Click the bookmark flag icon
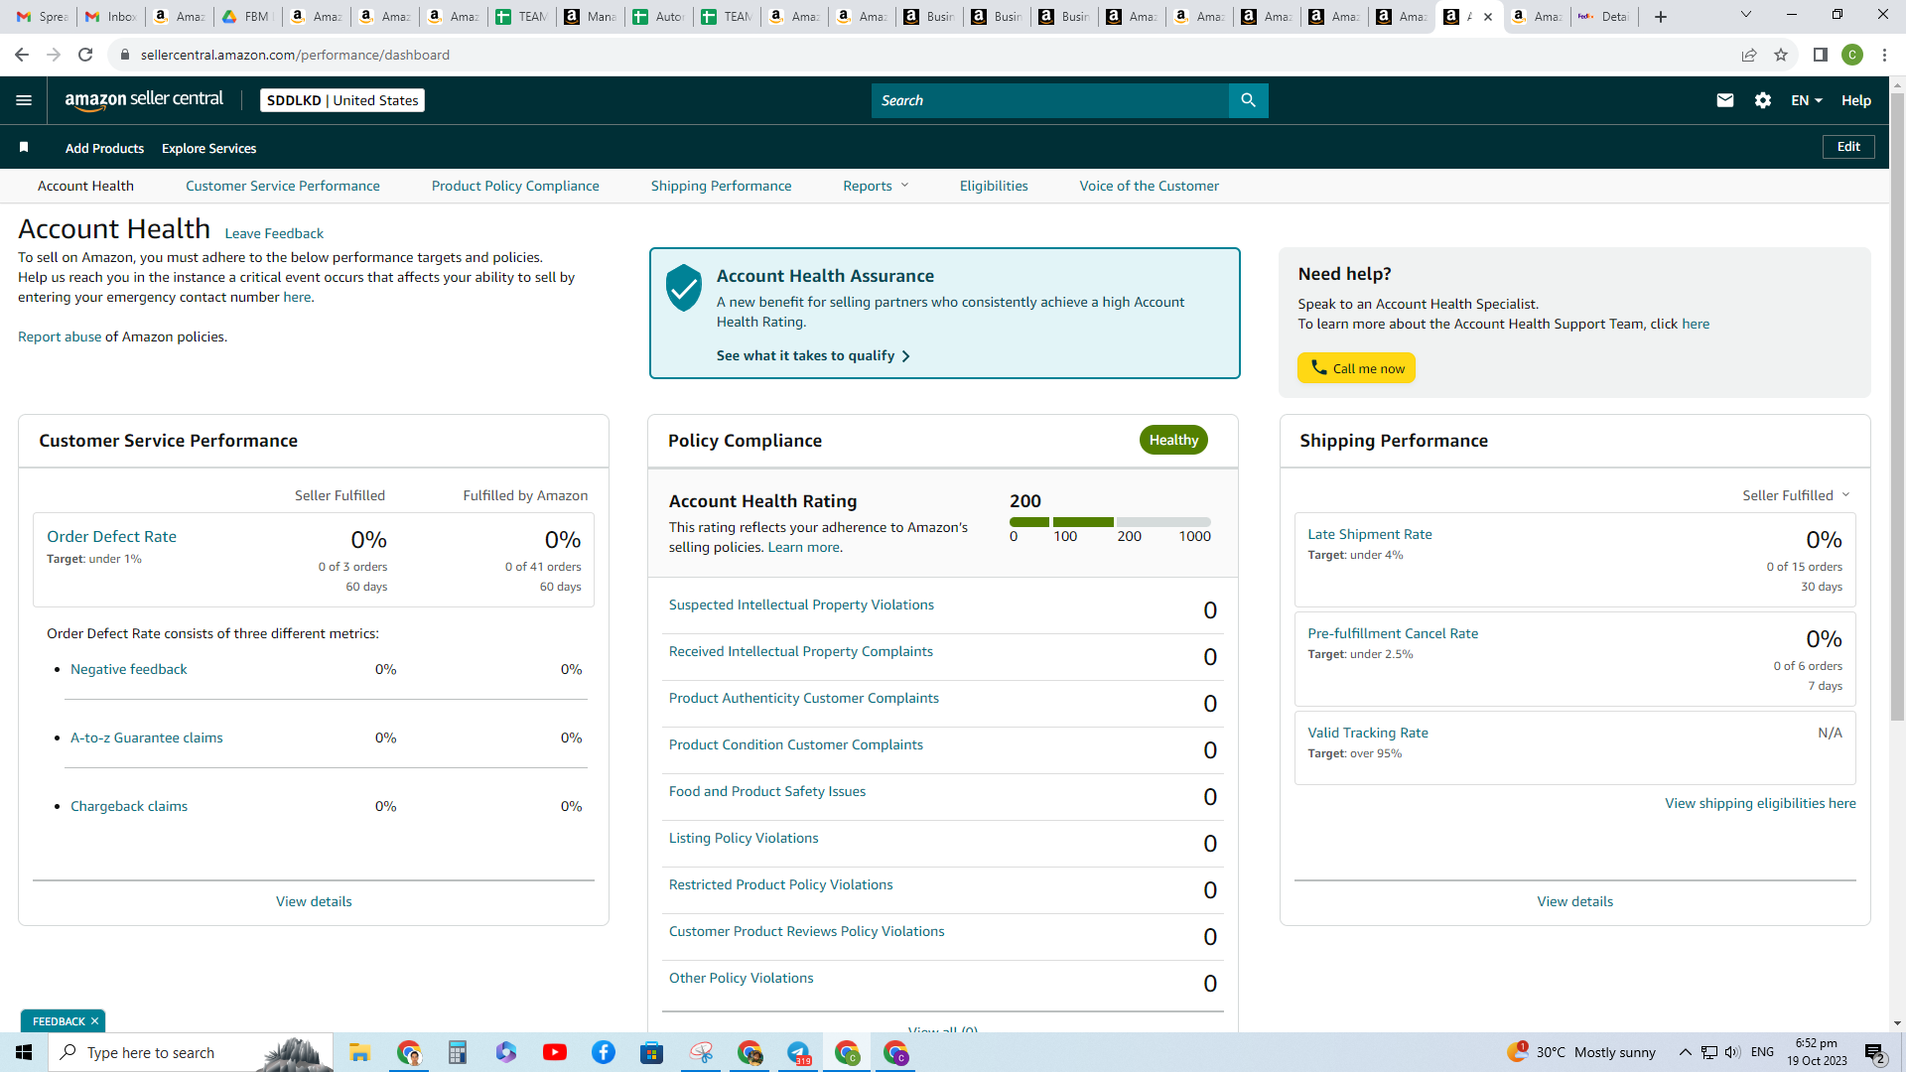The height and width of the screenshot is (1072, 1906). point(24,148)
